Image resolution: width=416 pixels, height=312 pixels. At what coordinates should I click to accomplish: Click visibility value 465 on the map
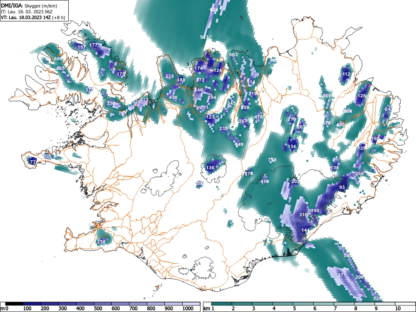60,68
